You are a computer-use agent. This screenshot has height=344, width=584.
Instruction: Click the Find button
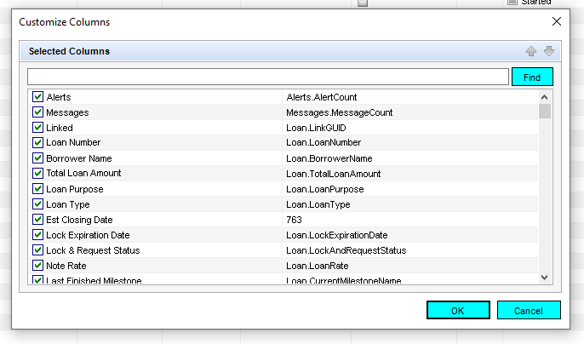[x=532, y=77]
